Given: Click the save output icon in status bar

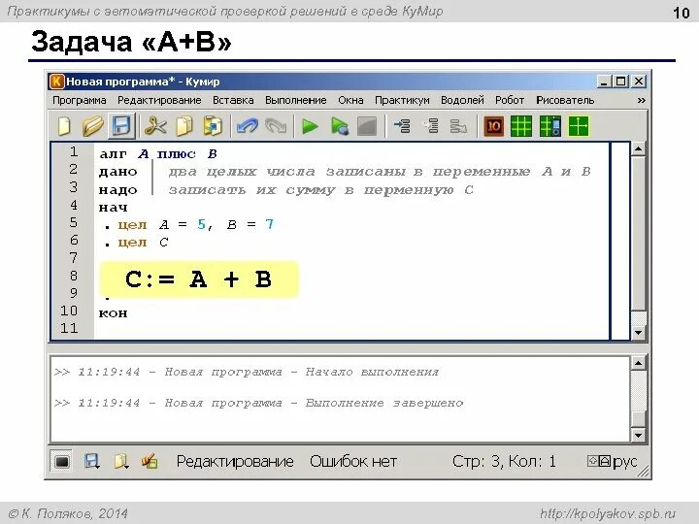Looking at the screenshot, I should [92, 462].
